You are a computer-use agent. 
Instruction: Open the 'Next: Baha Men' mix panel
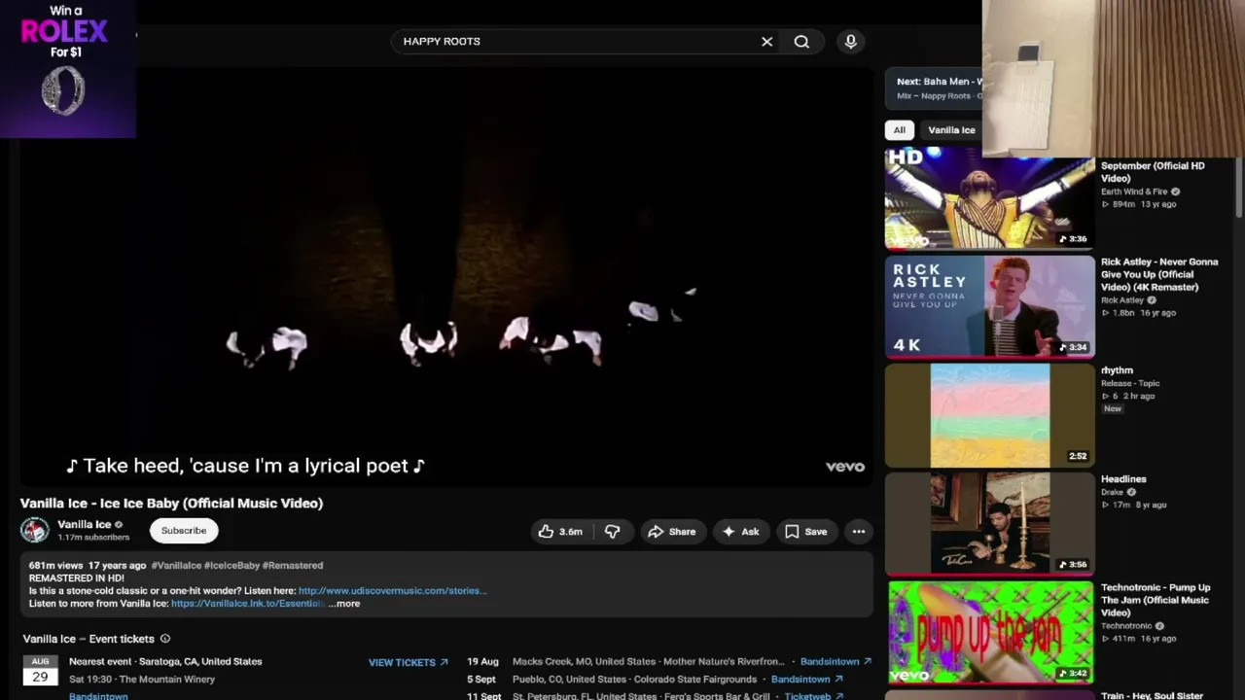[x=934, y=88]
